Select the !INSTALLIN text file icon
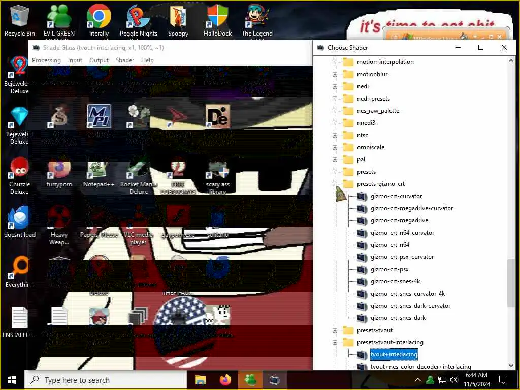This screenshot has height=390, width=520. (20, 322)
